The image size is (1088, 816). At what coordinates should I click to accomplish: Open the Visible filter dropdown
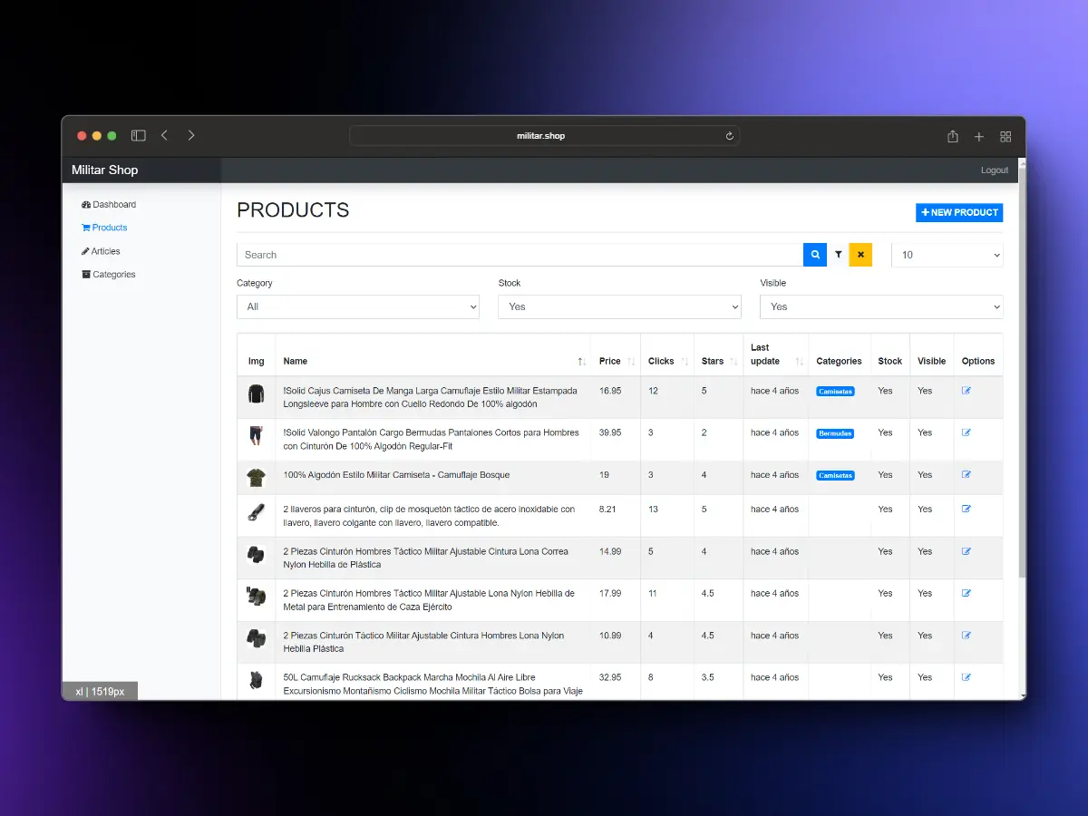[881, 307]
